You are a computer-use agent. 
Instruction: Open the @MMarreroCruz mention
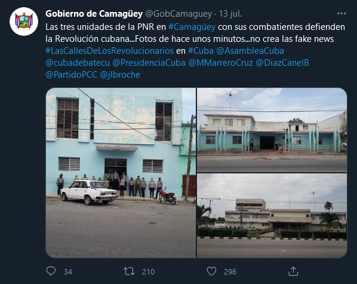pos(221,63)
